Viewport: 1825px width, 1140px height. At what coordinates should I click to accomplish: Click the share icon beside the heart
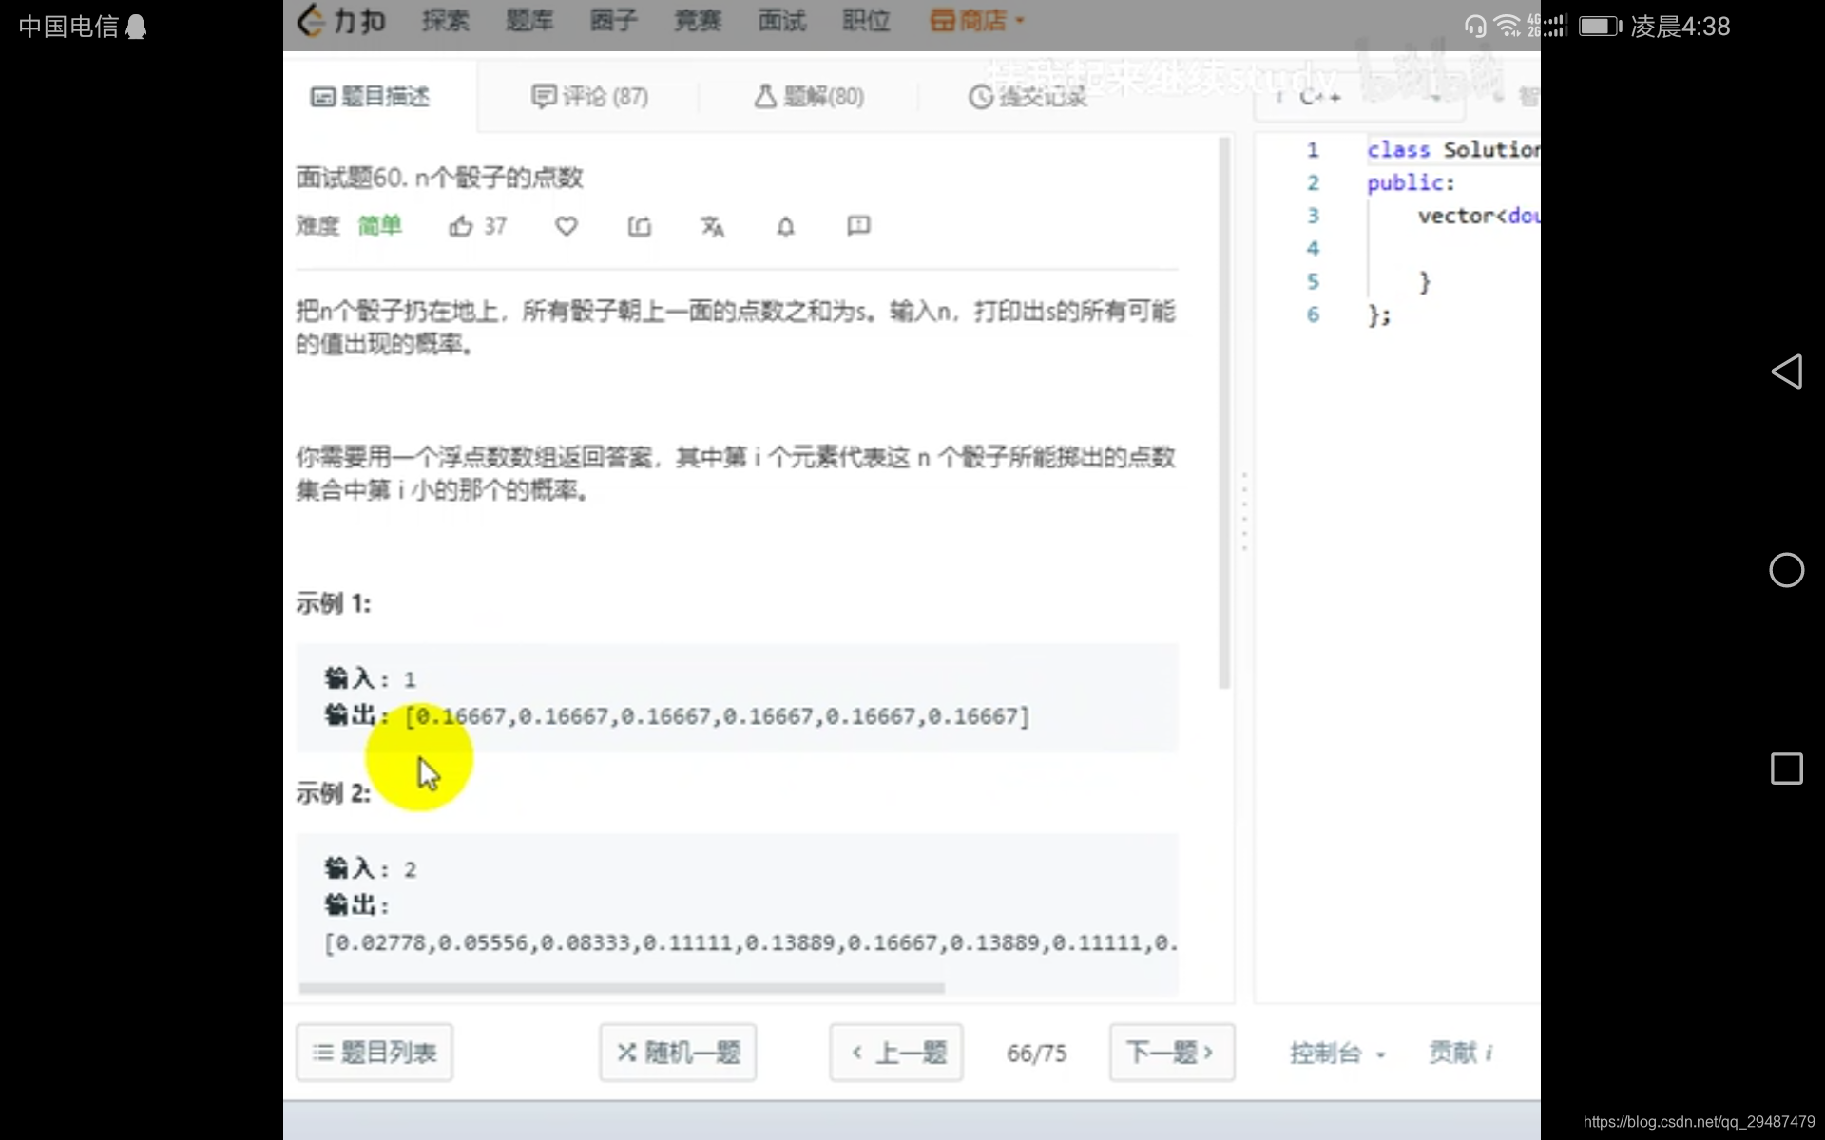640,226
